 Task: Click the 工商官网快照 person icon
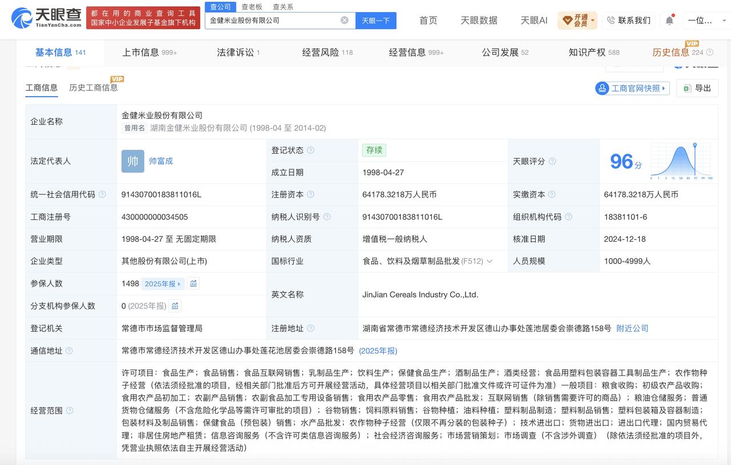tap(602, 88)
